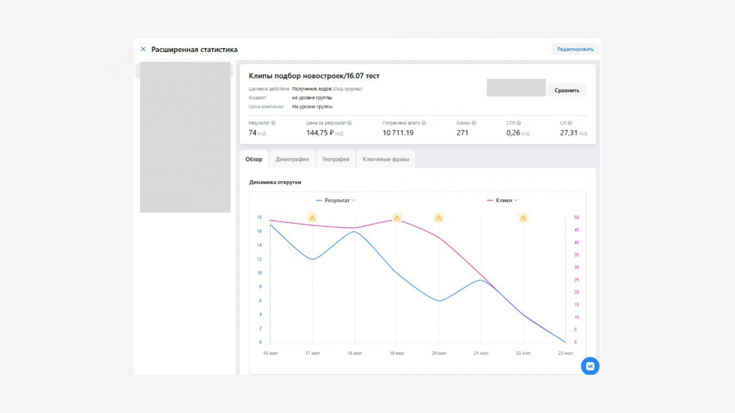Click question icon next to Клики metric
Image resolution: width=735 pixels, height=413 pixels.
tap(474, 123)
